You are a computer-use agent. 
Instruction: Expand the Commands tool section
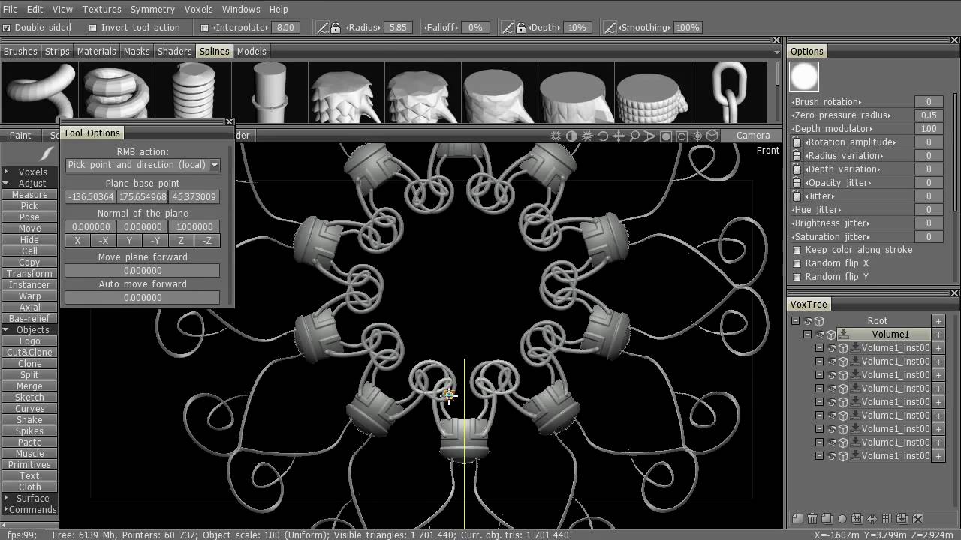[x=6, y=509]
